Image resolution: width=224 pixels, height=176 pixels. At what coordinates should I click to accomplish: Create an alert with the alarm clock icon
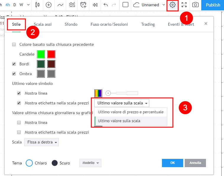83,5
